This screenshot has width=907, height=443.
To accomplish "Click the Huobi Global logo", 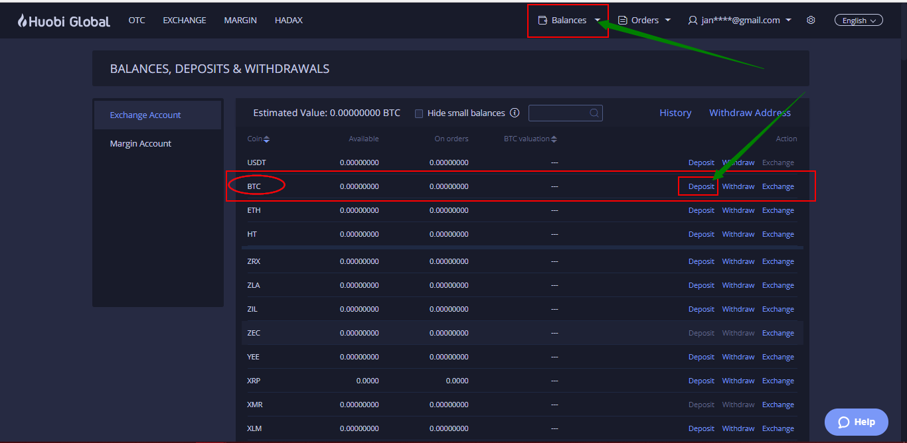I will pyautogui.click(x=64, y=21).
